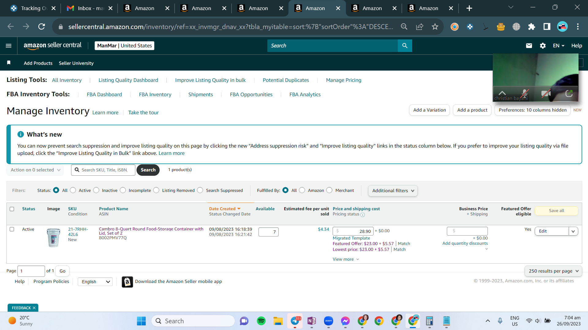Open the browser side panel icon

coord(547,27)
